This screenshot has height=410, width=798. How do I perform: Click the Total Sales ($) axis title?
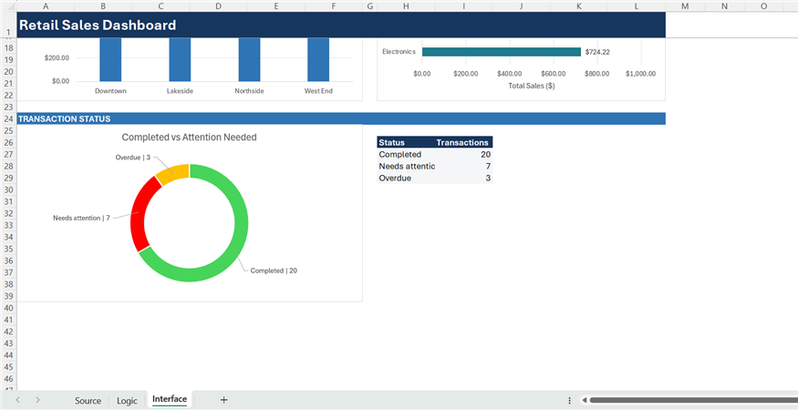pos(532,86)
